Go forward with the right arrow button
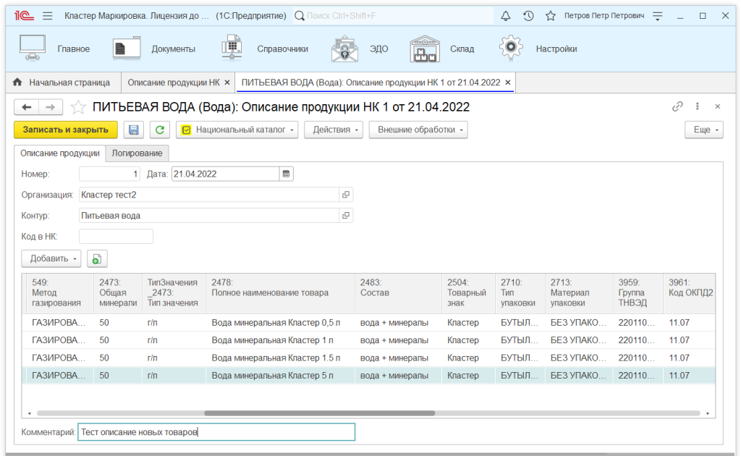The width and height of the screenshot is (741, 456). click(50, 107)
